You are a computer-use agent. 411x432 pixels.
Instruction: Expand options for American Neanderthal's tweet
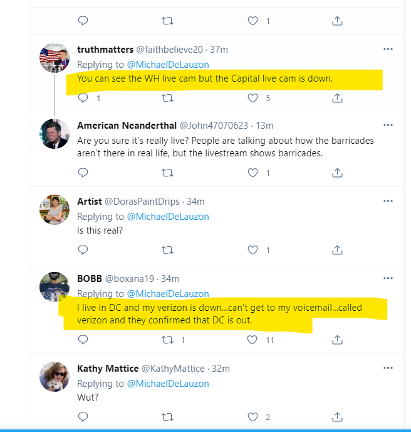(x=388, y=125)
